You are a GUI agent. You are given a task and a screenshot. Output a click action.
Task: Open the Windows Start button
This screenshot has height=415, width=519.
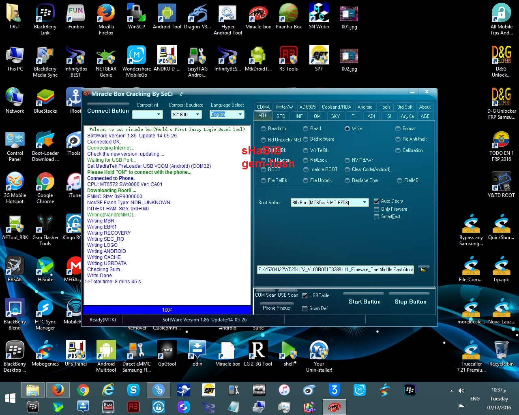click(10, 398)
